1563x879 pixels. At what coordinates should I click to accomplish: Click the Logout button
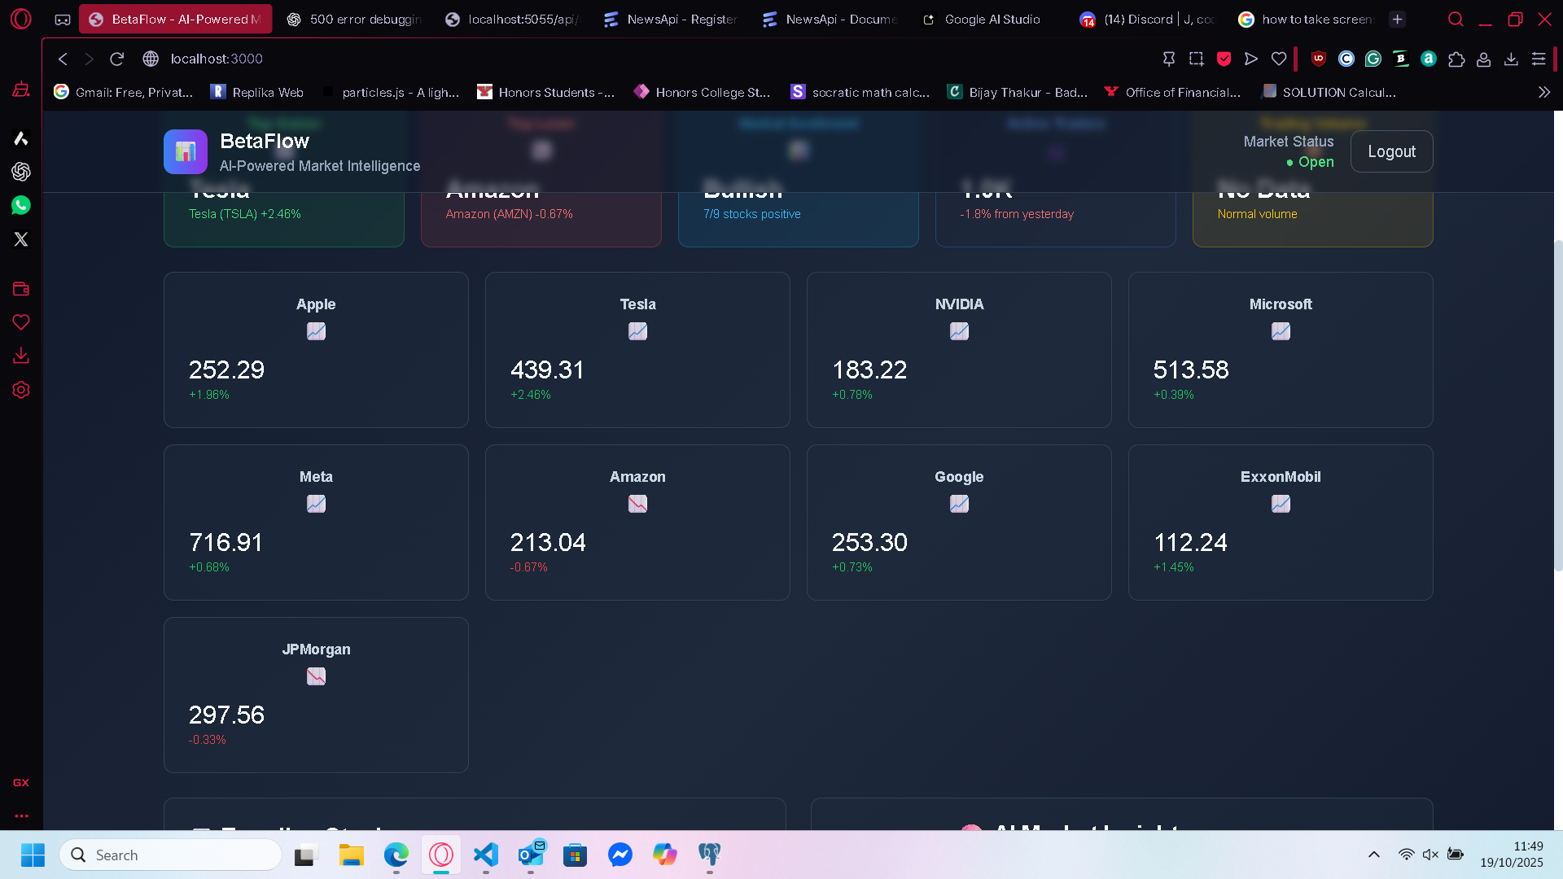pyautogui.click(x=1391, y=151)
